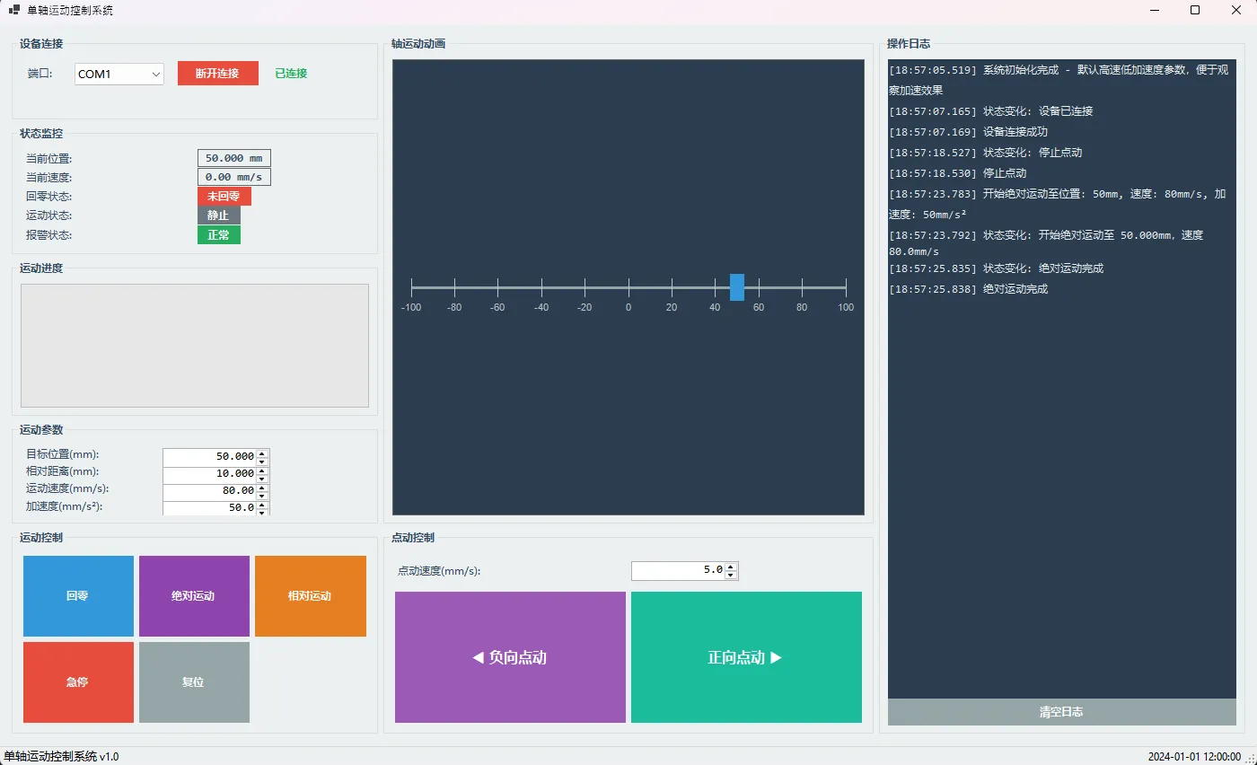
Task: Trigger 相对运动 relative move
Action: [x=310, y=596]
